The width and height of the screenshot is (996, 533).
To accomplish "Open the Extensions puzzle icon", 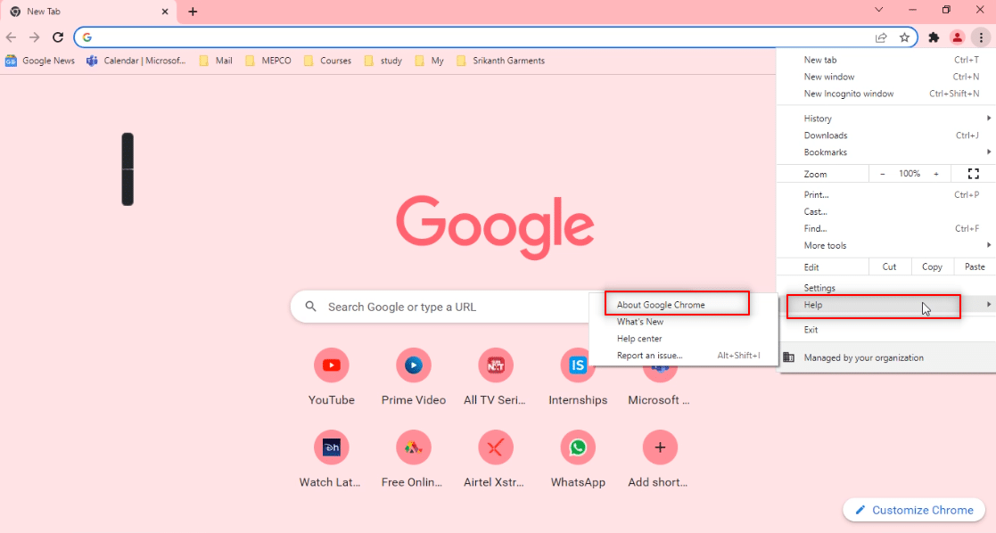I will [x=934, y=37].
